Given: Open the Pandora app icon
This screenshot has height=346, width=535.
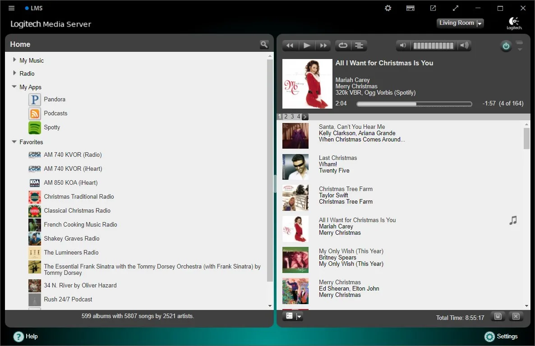Looking at the screenshot, I should coord(34,100).
